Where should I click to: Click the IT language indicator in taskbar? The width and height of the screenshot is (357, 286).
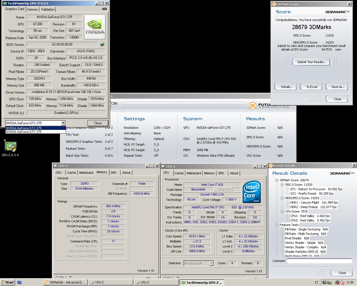click(316, 282)
